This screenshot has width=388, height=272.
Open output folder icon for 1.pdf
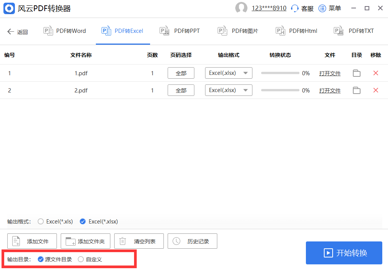(x=357, y=73)
